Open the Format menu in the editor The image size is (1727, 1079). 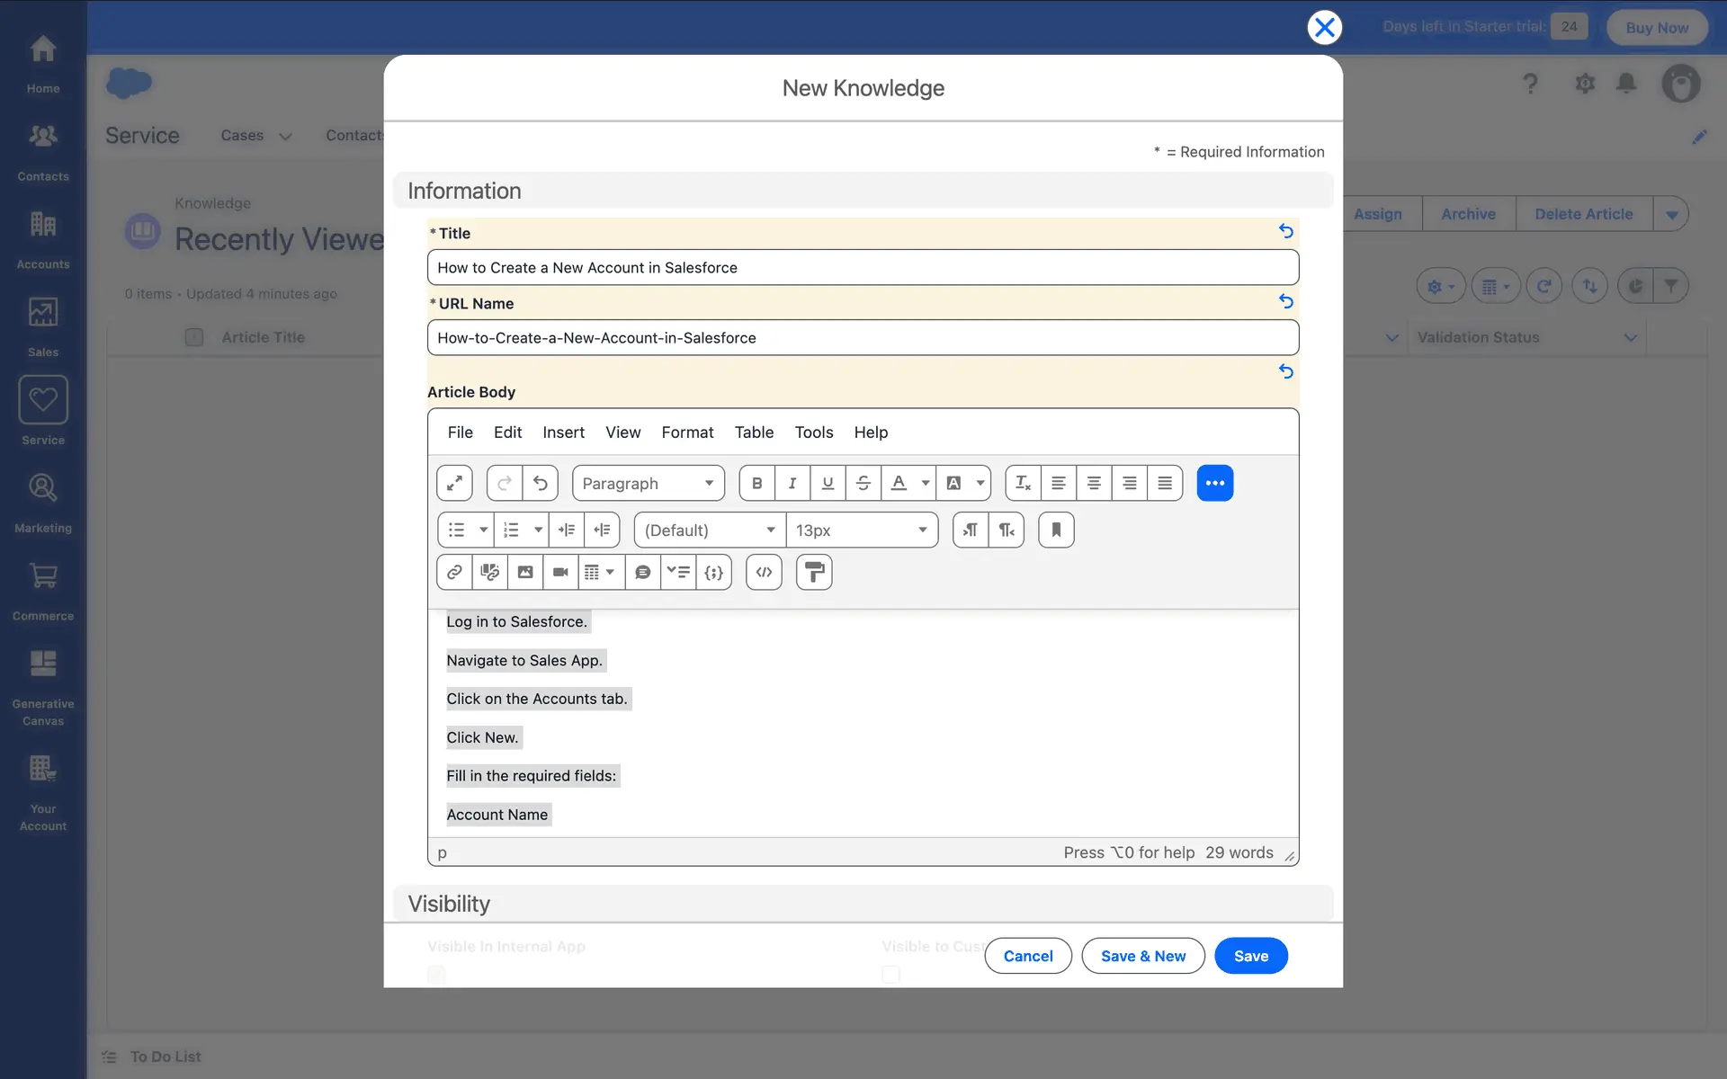(x=687, y=432)
